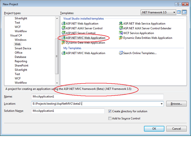Select the My Templates ASP.NET MVC Web Application icon
The width and height of the screenshot is (191, 143).
click(x=63, y=53)
